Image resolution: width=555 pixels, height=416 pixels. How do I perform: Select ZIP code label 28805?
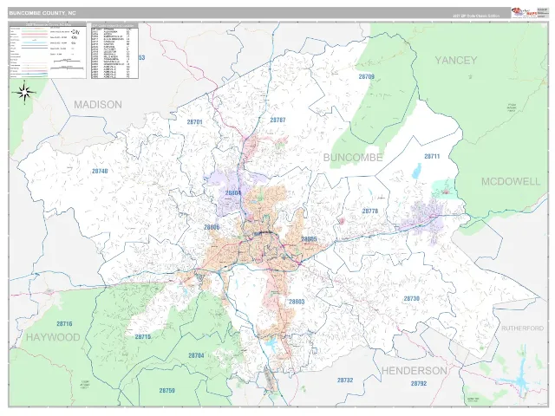[x=309, y=239]
